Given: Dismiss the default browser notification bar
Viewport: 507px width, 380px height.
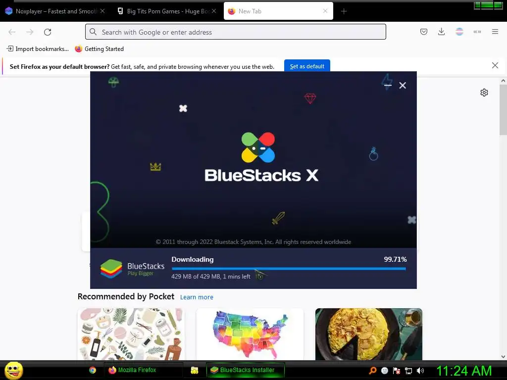Looking at the screenshot, I should (495, 66).
